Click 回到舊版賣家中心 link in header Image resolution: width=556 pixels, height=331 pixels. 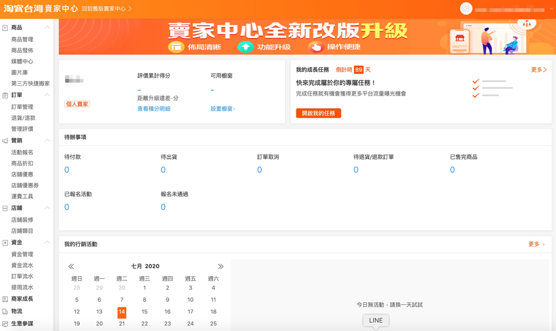click(x=107, y=9)
